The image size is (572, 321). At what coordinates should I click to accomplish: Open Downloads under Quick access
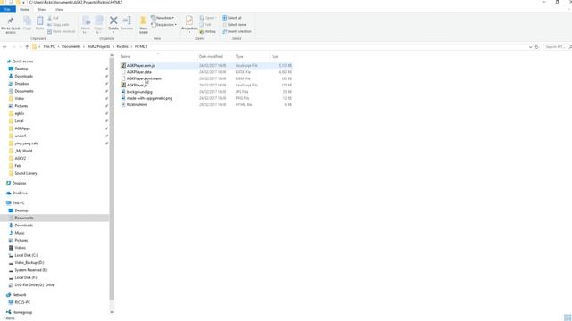(24, 77)
